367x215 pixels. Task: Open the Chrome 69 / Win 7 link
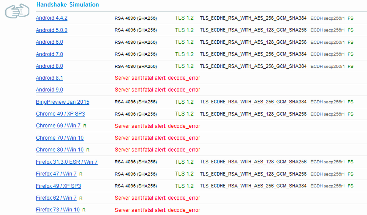58,126
